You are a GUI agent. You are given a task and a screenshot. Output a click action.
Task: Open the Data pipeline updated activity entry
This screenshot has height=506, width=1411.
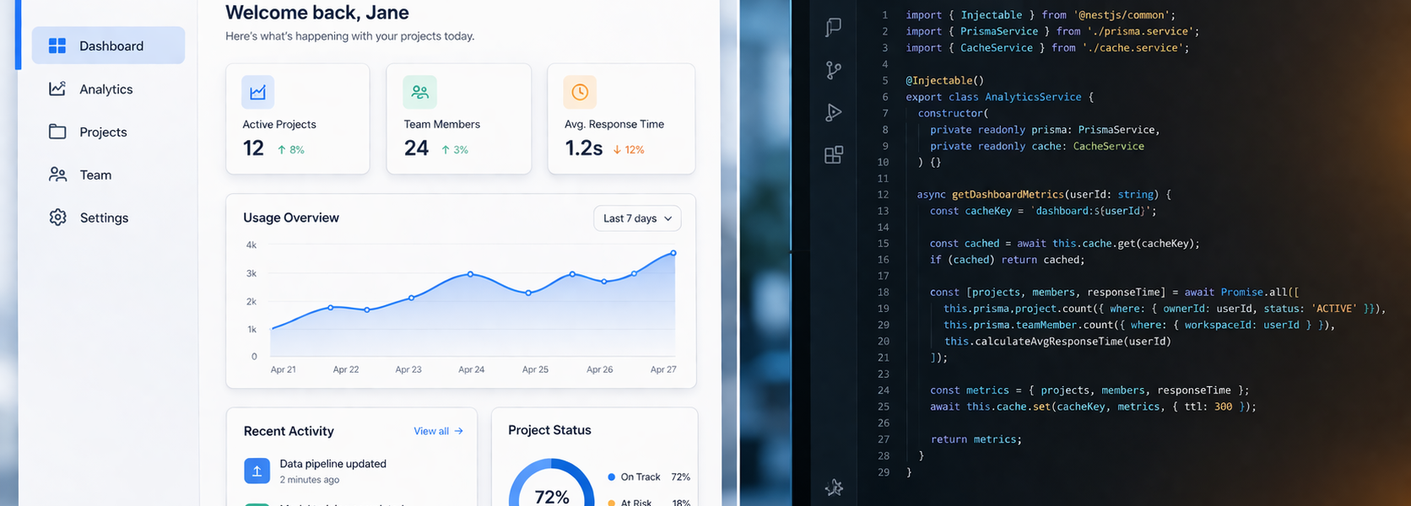[332, 464]
